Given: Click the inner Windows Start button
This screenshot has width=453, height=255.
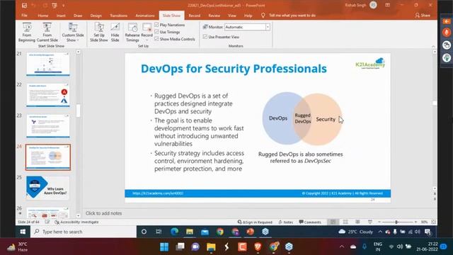Looking at the screenshot, I should 23,232.
